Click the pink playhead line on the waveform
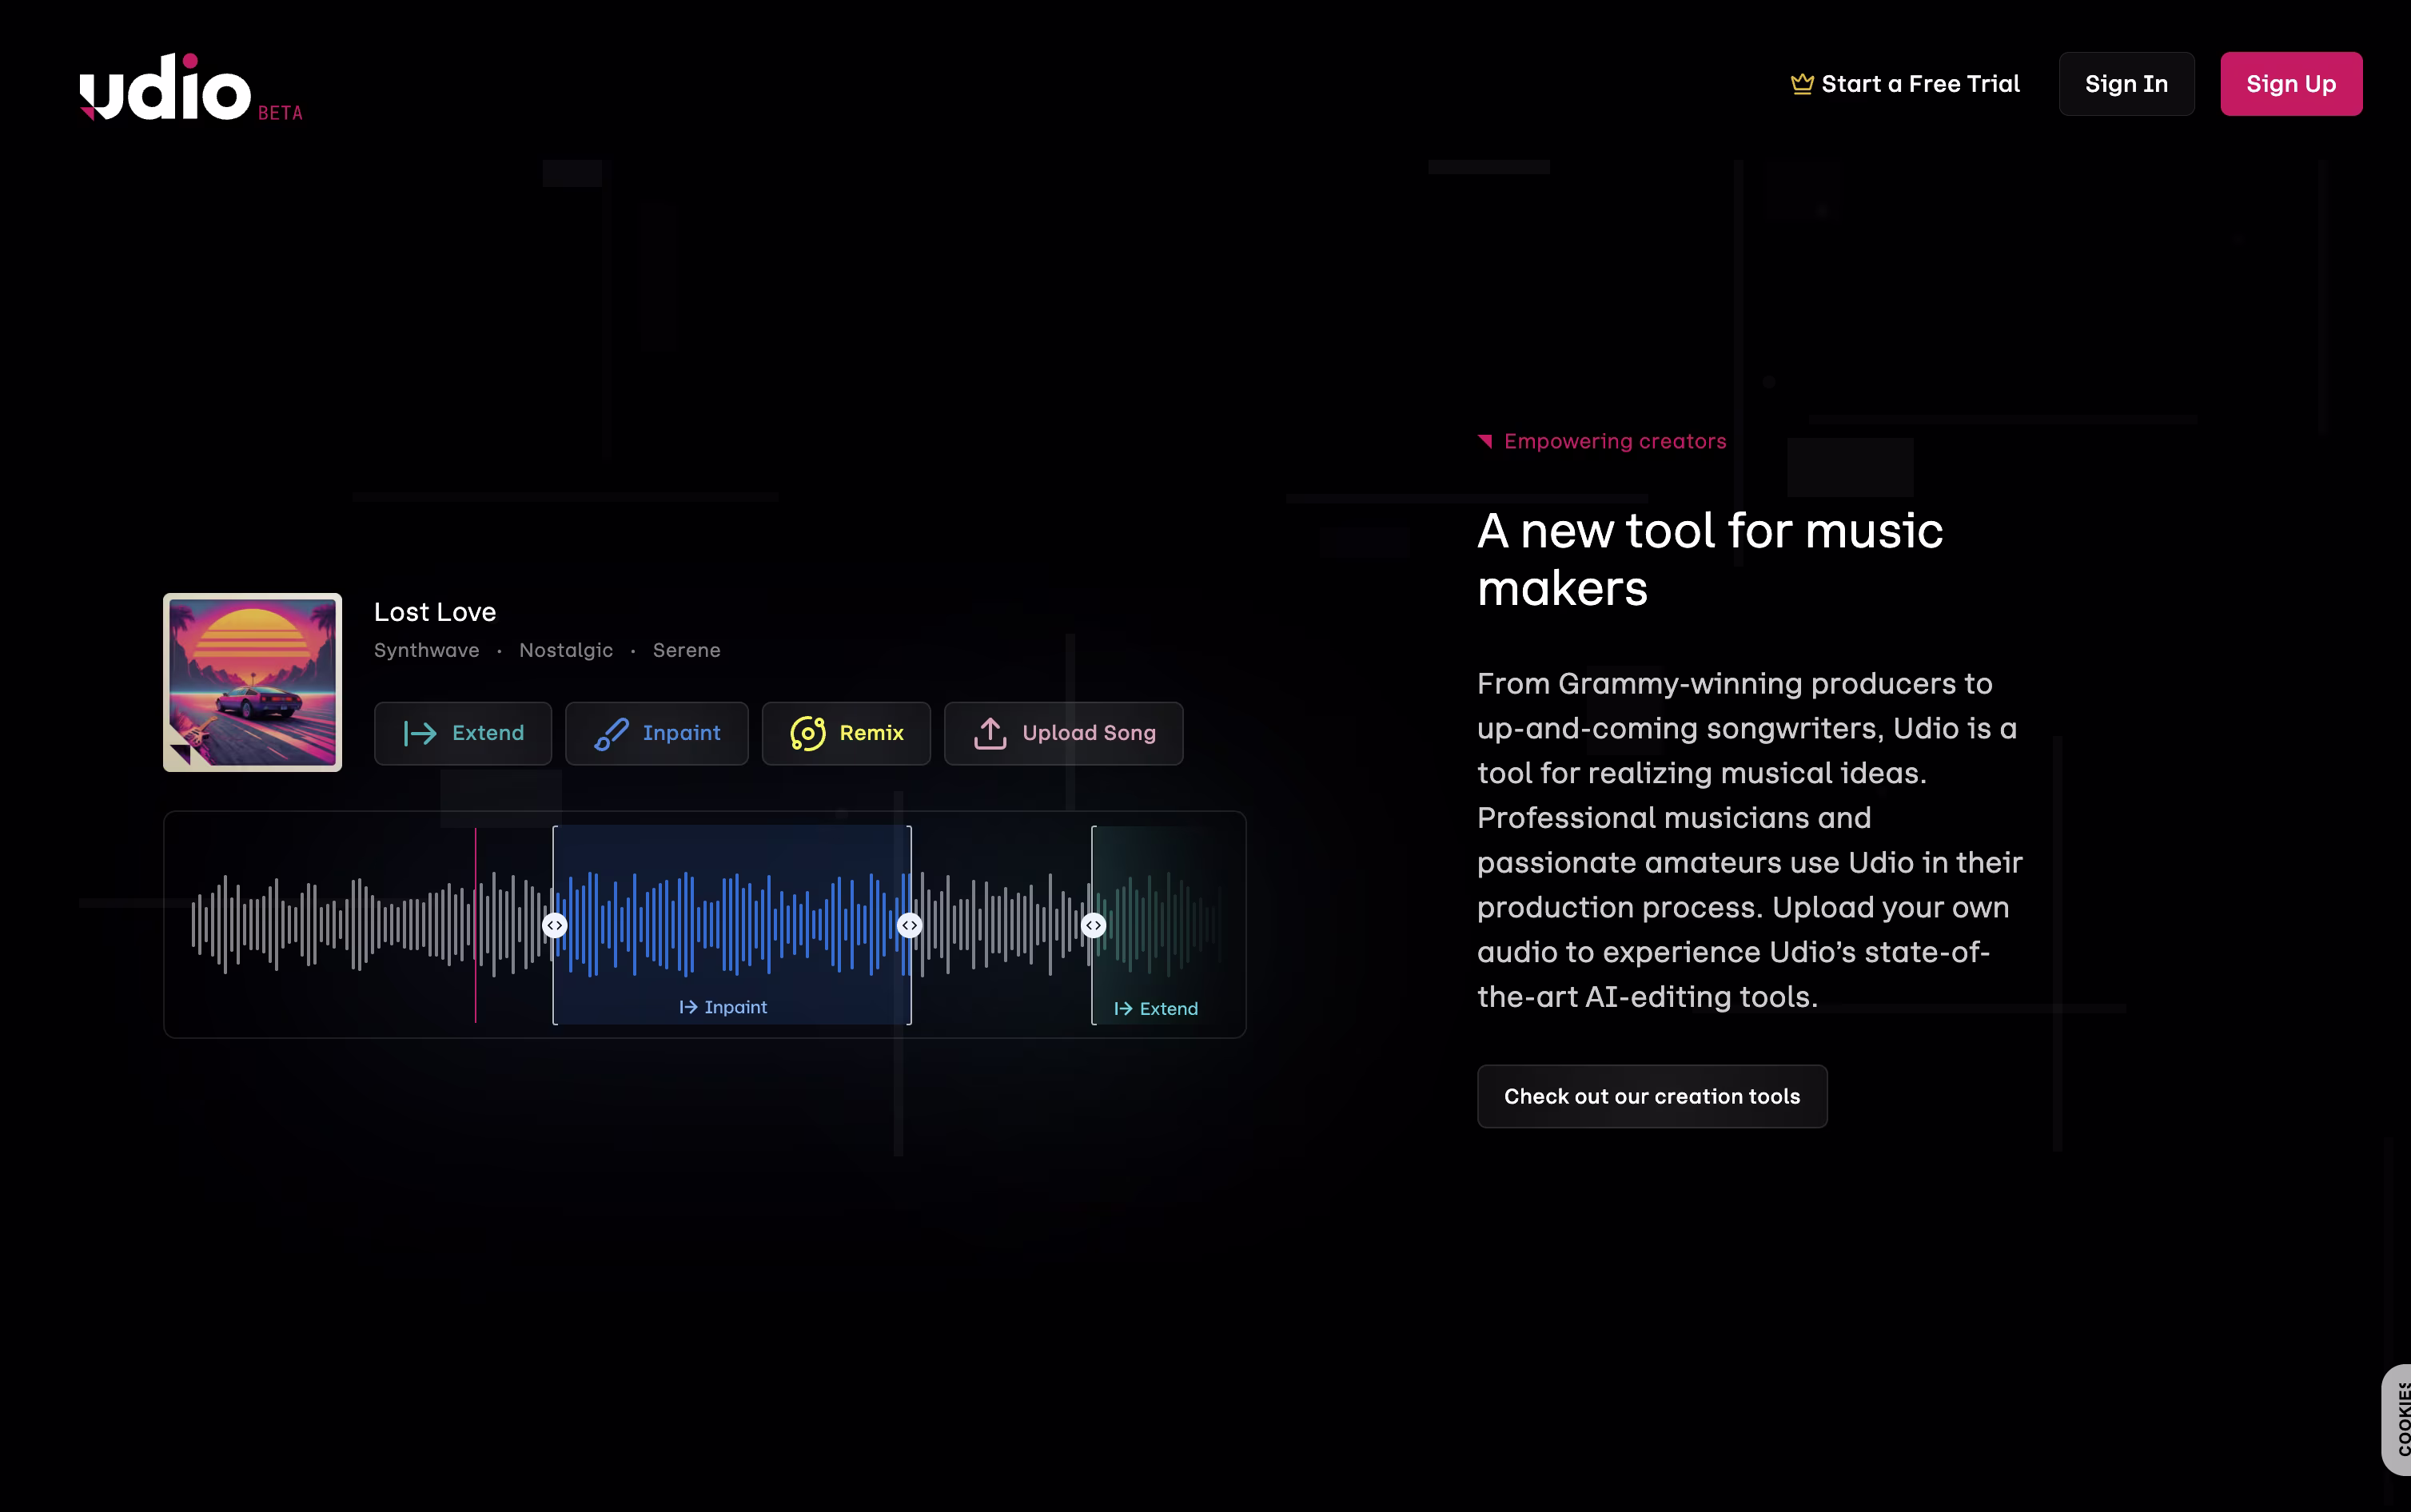 [476, 925]
